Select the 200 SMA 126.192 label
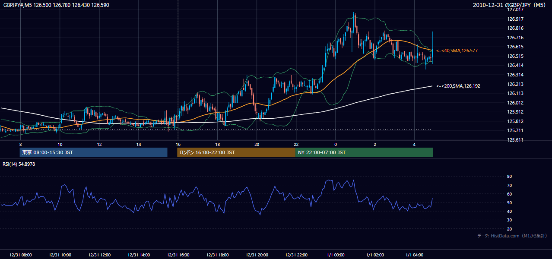Screen dimensions: 552x259 coord(458,86)
